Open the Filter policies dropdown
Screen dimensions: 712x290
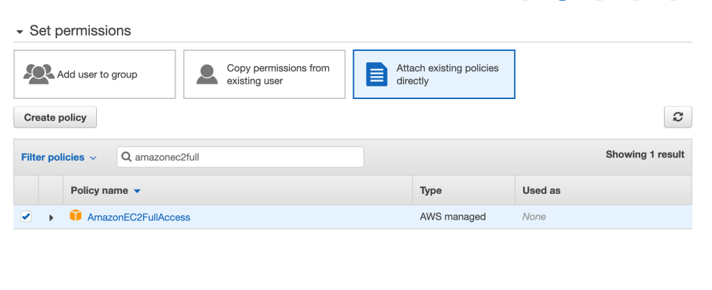(x=59, y=158)
